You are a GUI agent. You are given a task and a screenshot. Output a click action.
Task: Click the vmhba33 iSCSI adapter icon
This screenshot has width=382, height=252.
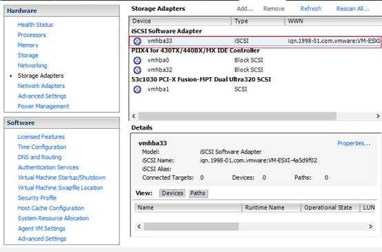(x=137, y=41)
